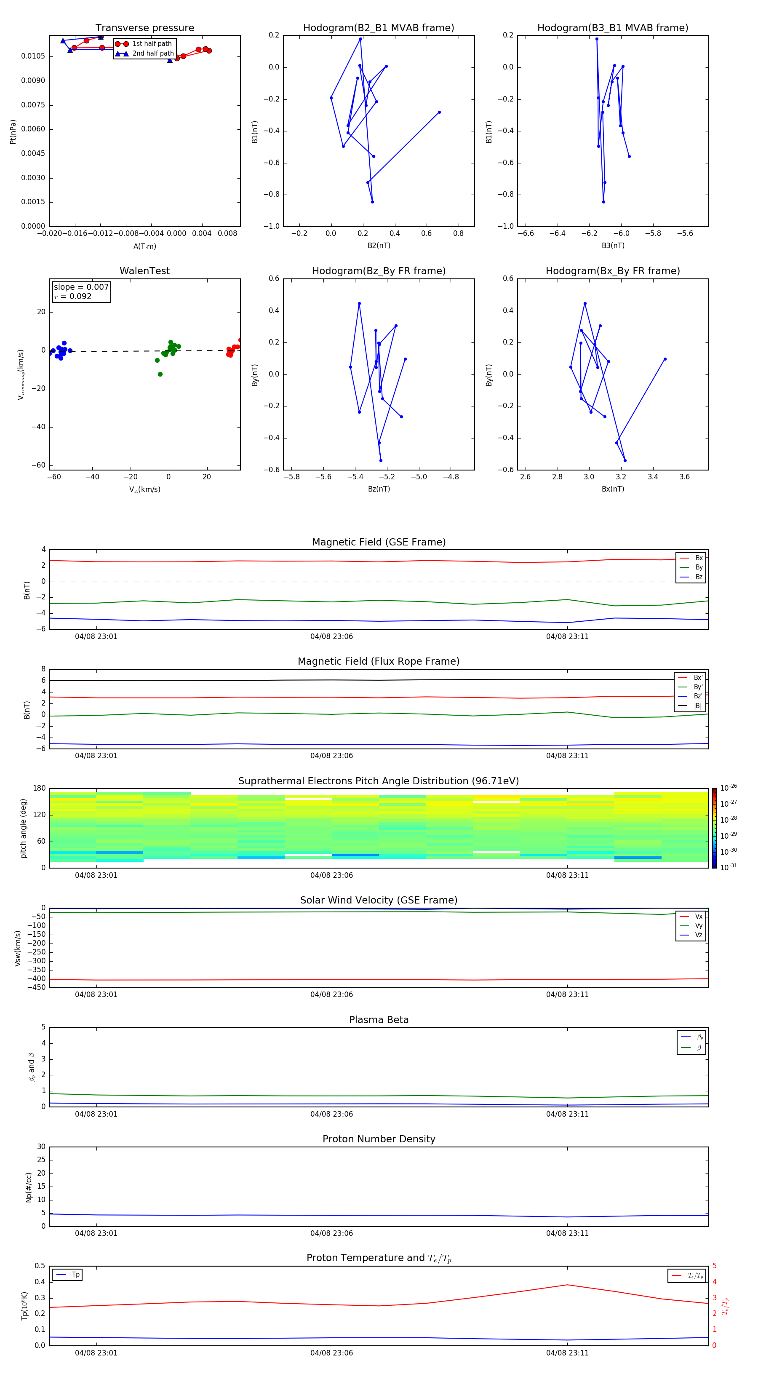
Task: Click the red Te/Tp legend entry
Action: (x=687, y=1275)
